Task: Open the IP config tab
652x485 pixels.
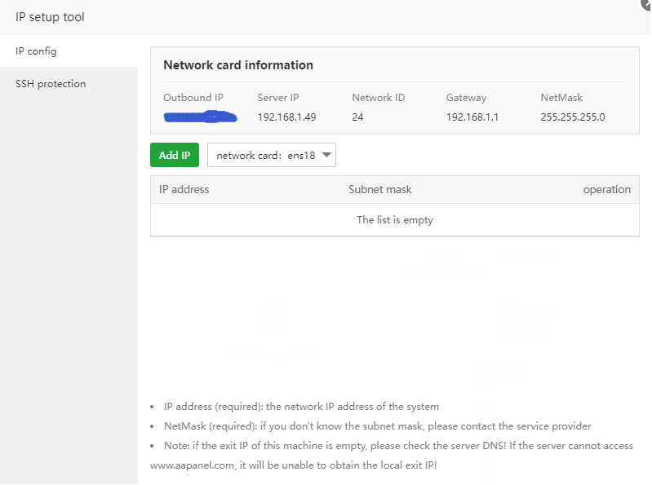Action: 36,51
